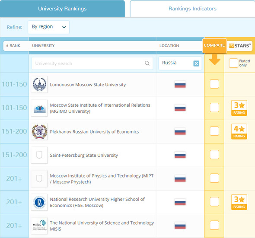Sort by the UNIVERSITY column header

pos(43,46)
